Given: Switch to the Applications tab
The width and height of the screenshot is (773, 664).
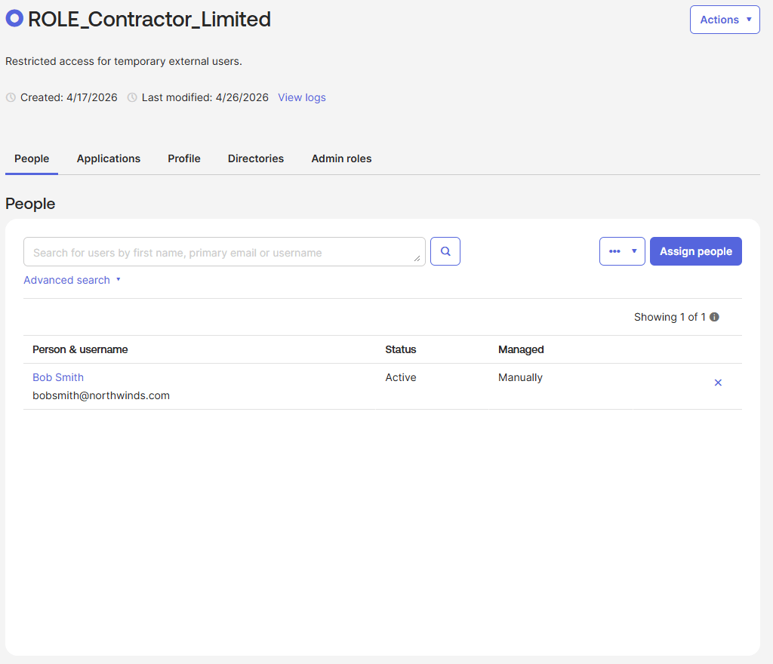Looking at the screenshot, I should (x=109, y=158).
